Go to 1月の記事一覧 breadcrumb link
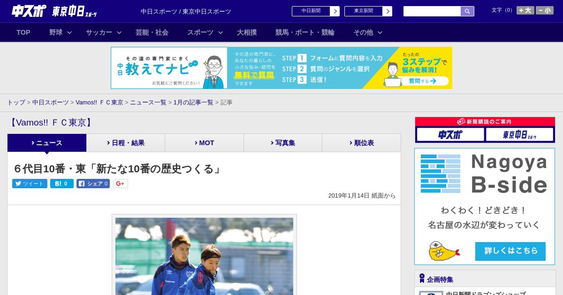The width and height of the screenshot is (563, 295). tap(193, 102)
